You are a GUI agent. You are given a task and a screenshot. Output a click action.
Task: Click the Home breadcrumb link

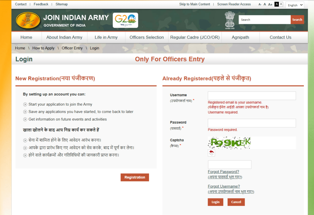pyautogui.click(x=20, y=48)
